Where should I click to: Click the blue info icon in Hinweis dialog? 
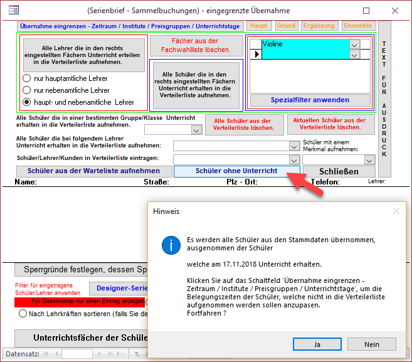tap(170, 245)
